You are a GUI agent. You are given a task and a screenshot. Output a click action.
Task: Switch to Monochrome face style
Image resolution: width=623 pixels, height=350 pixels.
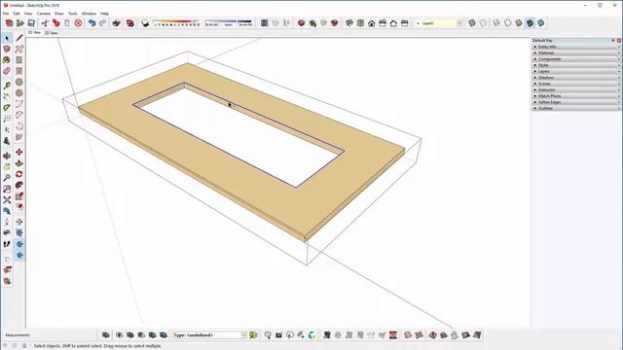[x=541, y=23]
